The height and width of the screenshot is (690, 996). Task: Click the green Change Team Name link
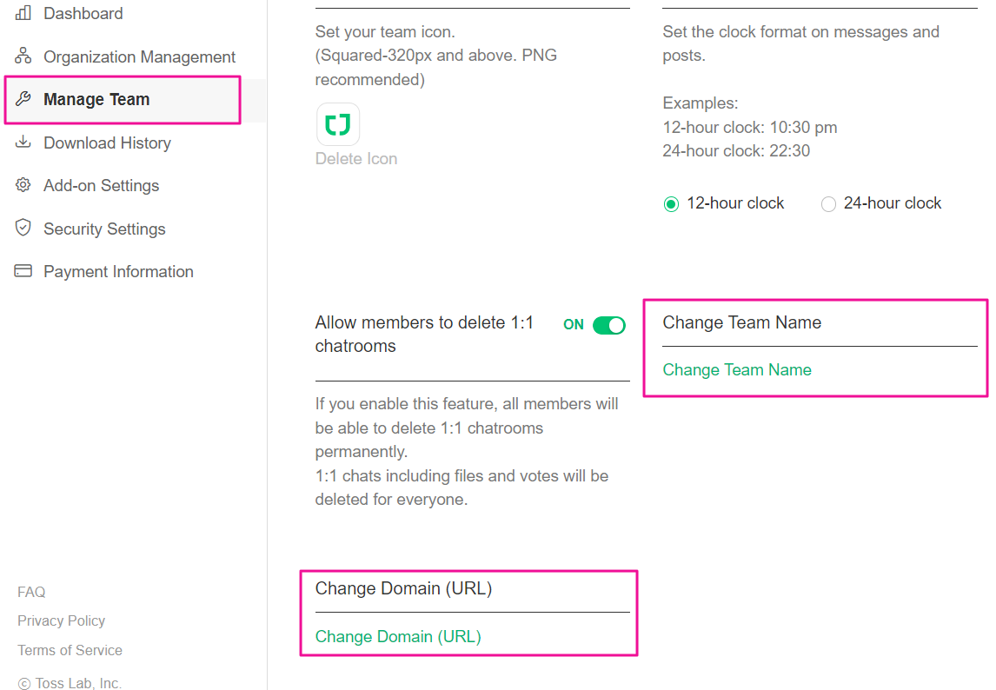click(x=737, y=369)
